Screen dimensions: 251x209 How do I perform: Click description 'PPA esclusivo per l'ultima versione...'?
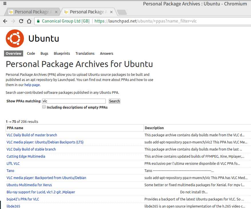192,163
